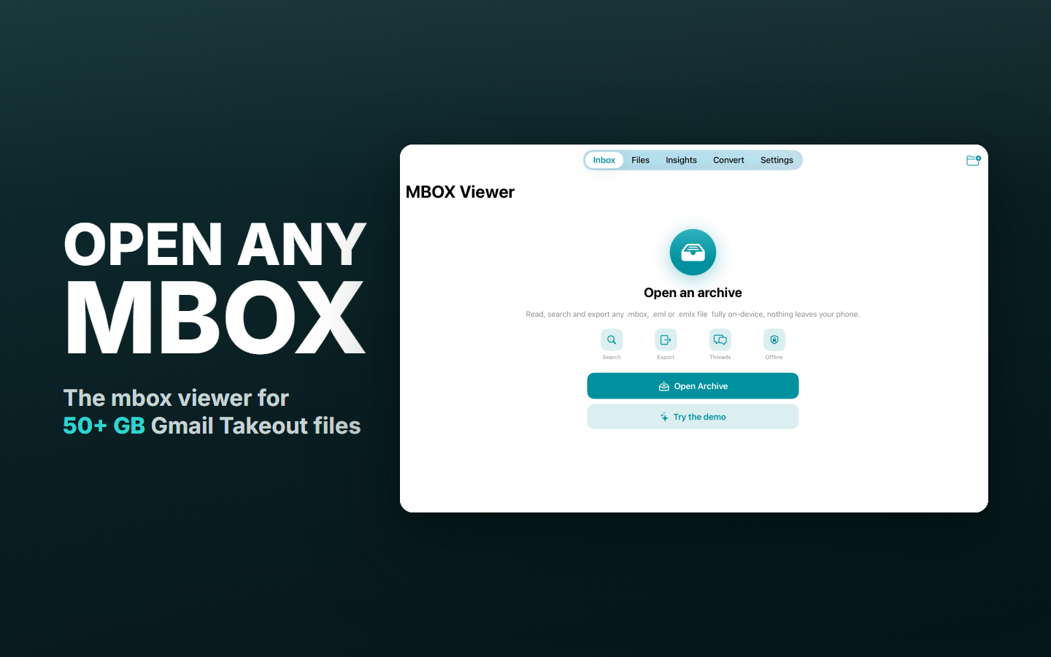Click the 'Read, search and export' description text
The image size is (1051, 657).
pos(693,315)
